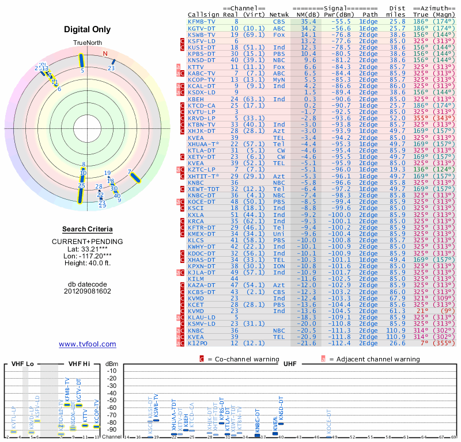The height and width of the screenshot is (442, 461).
Task: Click the adjacent channel warning icon beside KTTV
Action: pos(179,67)
